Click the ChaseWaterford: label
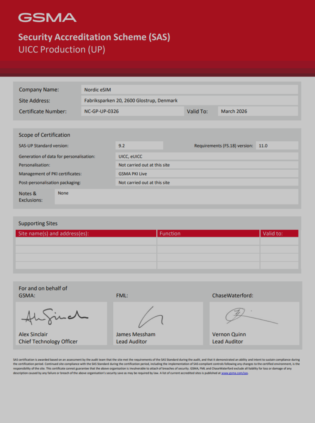This screenshot has width=315, height=423. pyautogui.click(x=233, y=296)
